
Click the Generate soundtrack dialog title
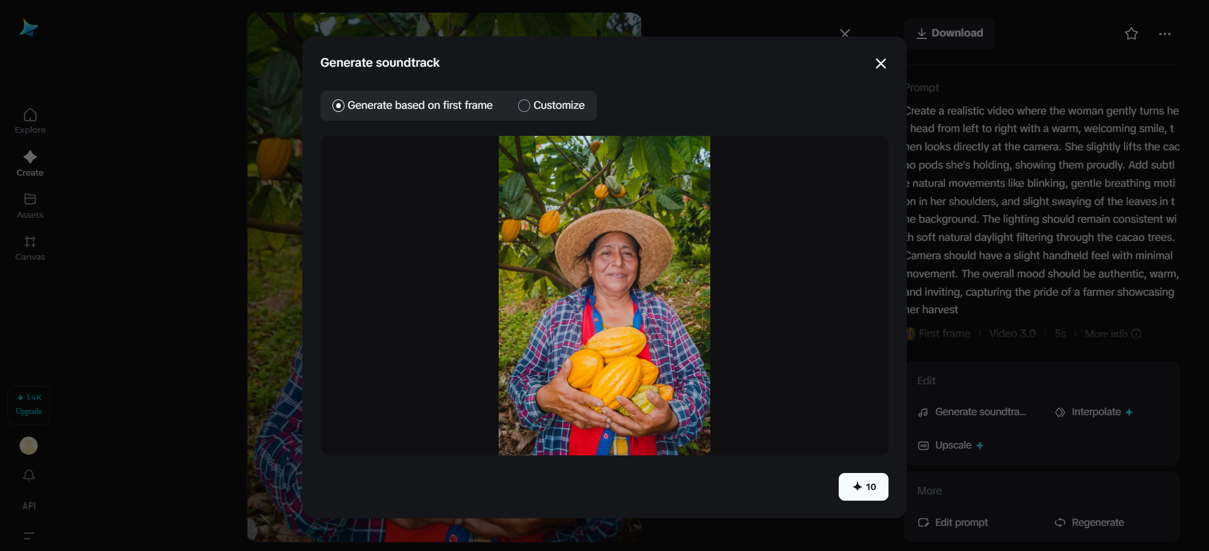pyautogui.click(x=380, y=63)
